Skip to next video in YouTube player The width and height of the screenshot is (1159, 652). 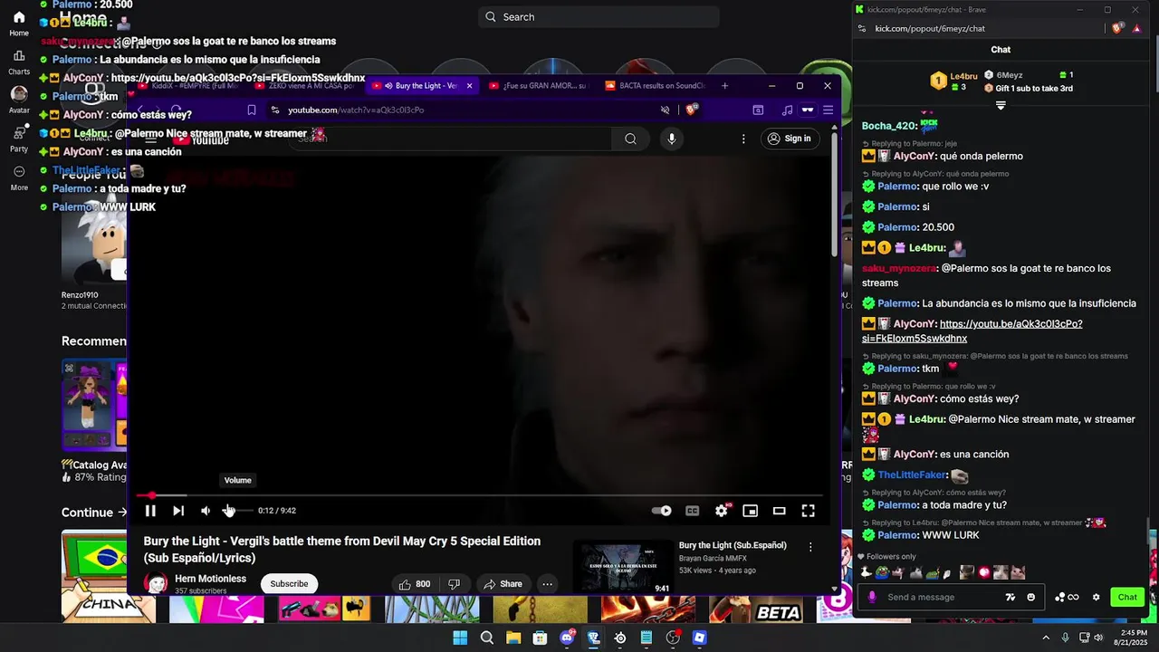(178, 511)
